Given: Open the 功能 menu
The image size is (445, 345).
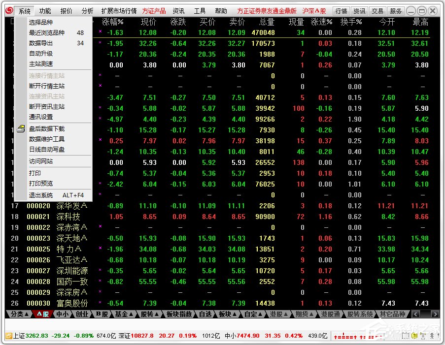Looking at the screenshot, I should 45,11.
